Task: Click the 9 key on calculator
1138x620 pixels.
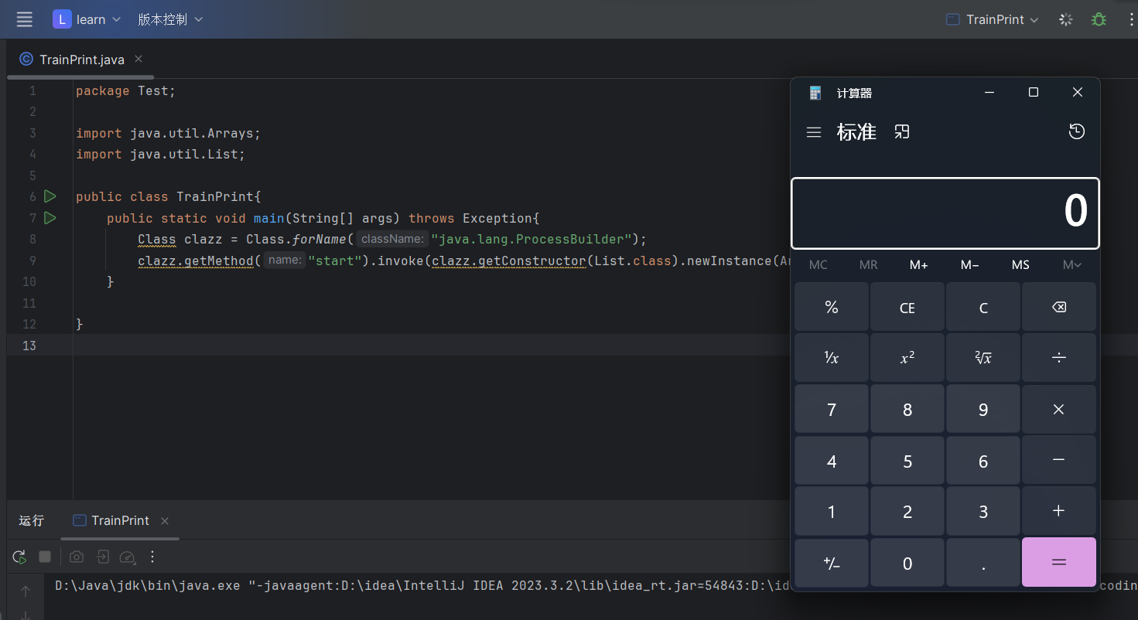Action: pyautogui.click(x=983, y=409)
